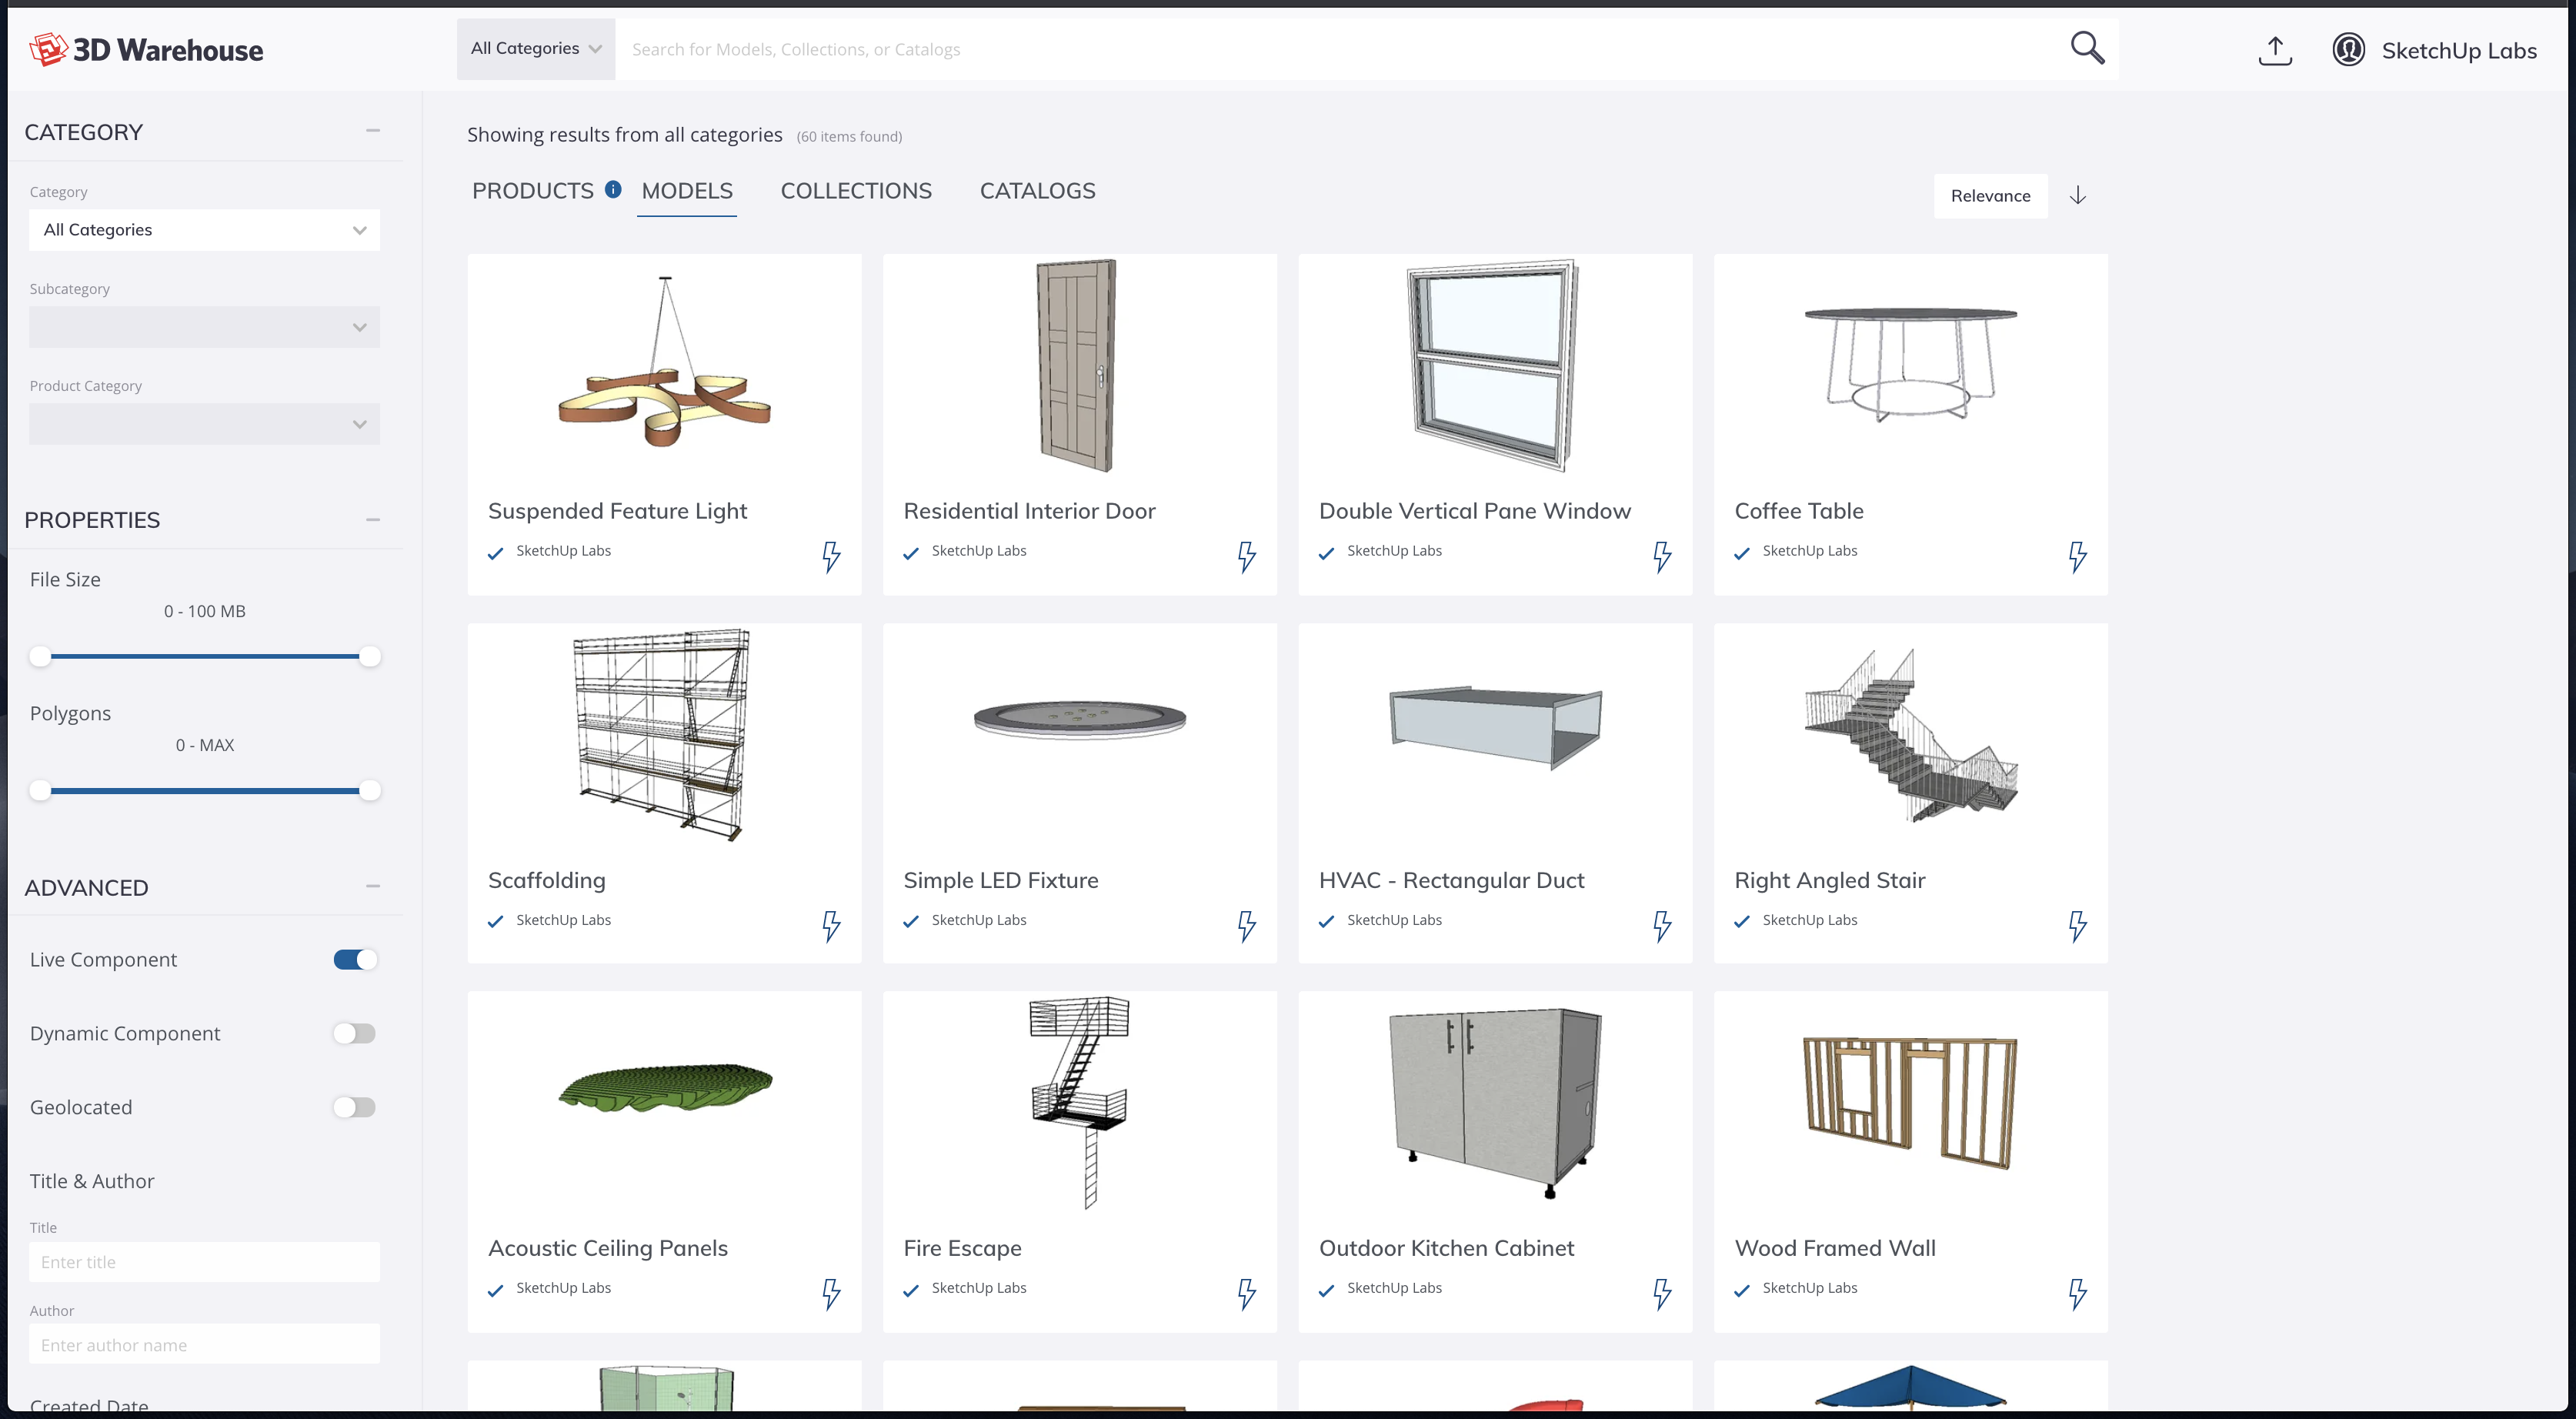Click lightning icon on Acoustic Ceiling Panels
Viewport: 2576px width, 1419px height.
[x=831, y=1294]
